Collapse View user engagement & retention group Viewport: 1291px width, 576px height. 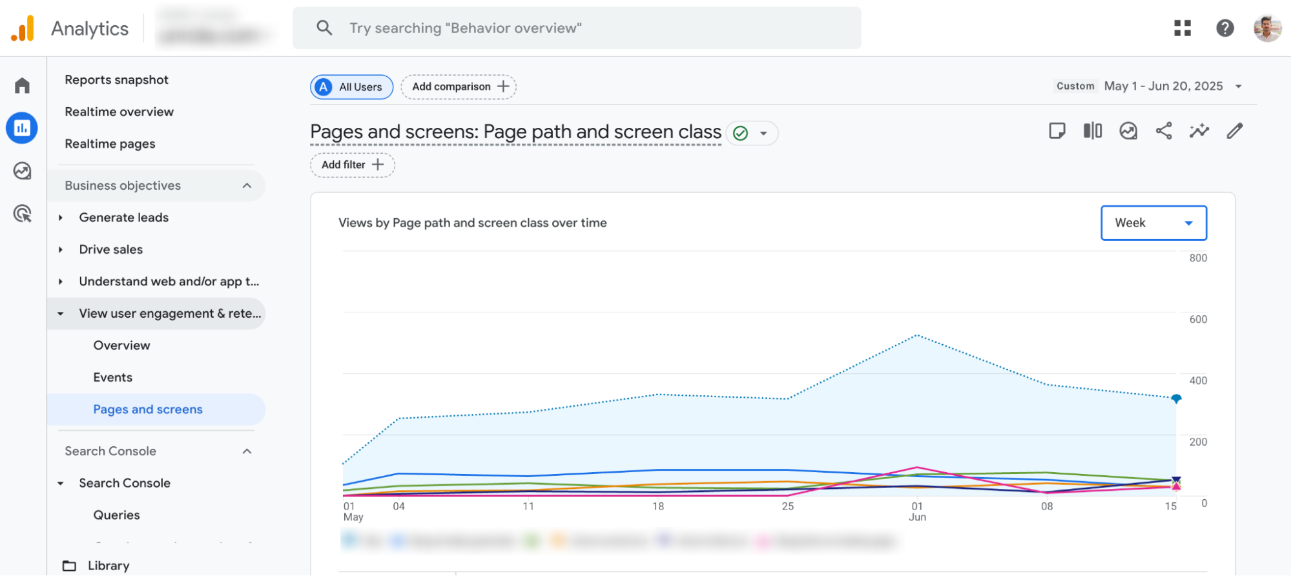[61, 314]
